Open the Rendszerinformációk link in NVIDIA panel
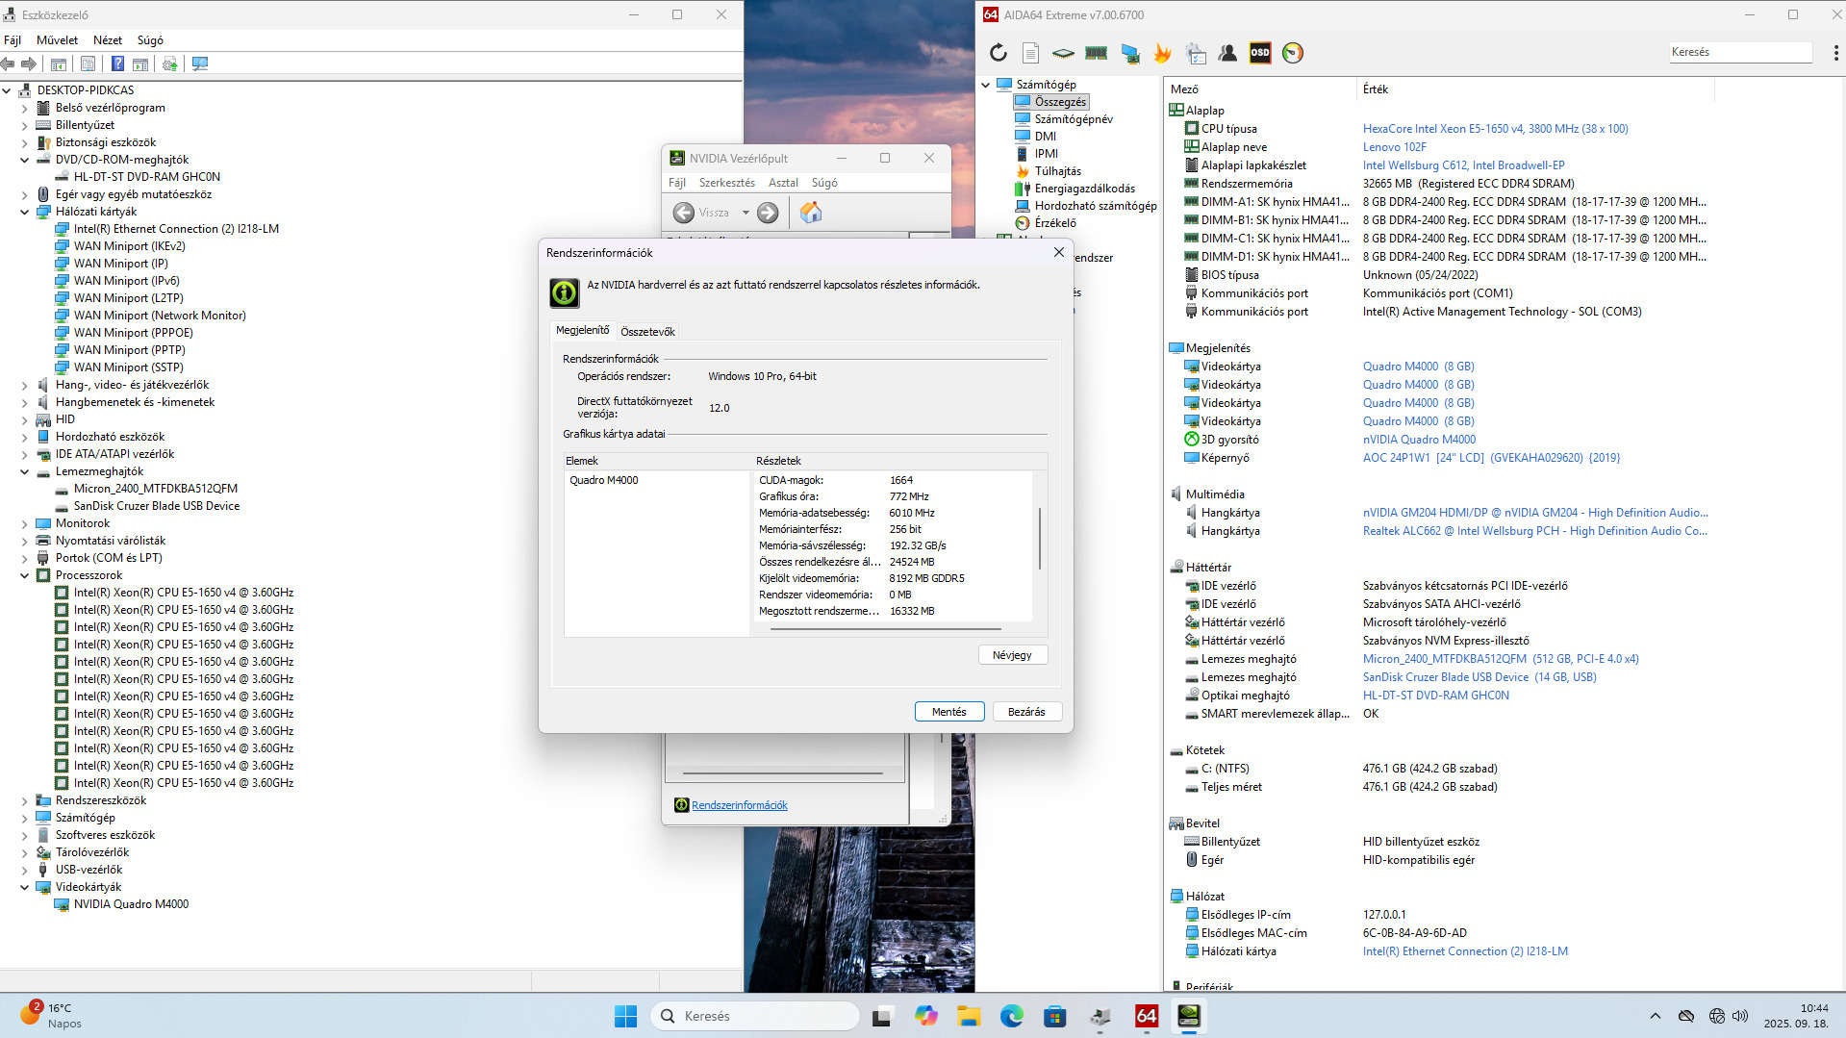 (740, 805)
